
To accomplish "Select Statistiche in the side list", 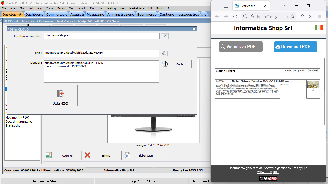I will (x=13, y=126).
